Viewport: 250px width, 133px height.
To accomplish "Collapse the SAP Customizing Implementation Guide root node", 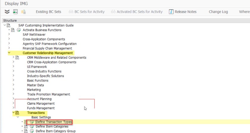I will click(5, 25).
